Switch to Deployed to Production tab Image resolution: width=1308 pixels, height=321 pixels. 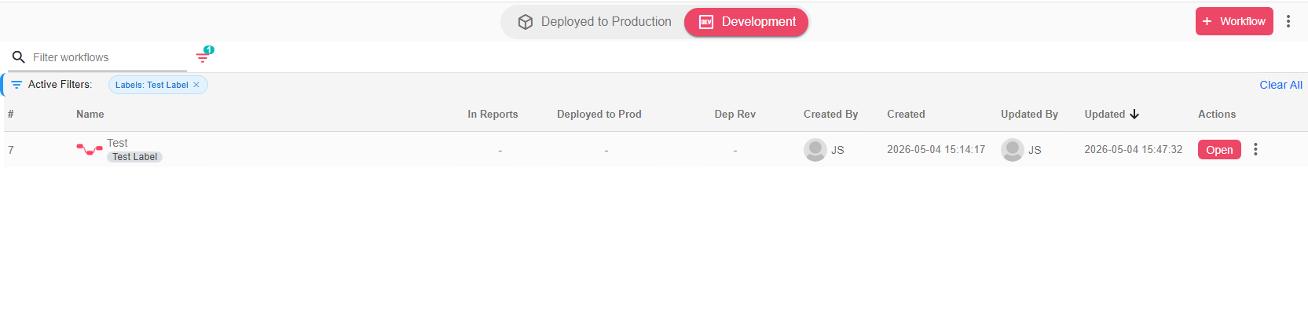pyautogui.click(x=595, y=22)
